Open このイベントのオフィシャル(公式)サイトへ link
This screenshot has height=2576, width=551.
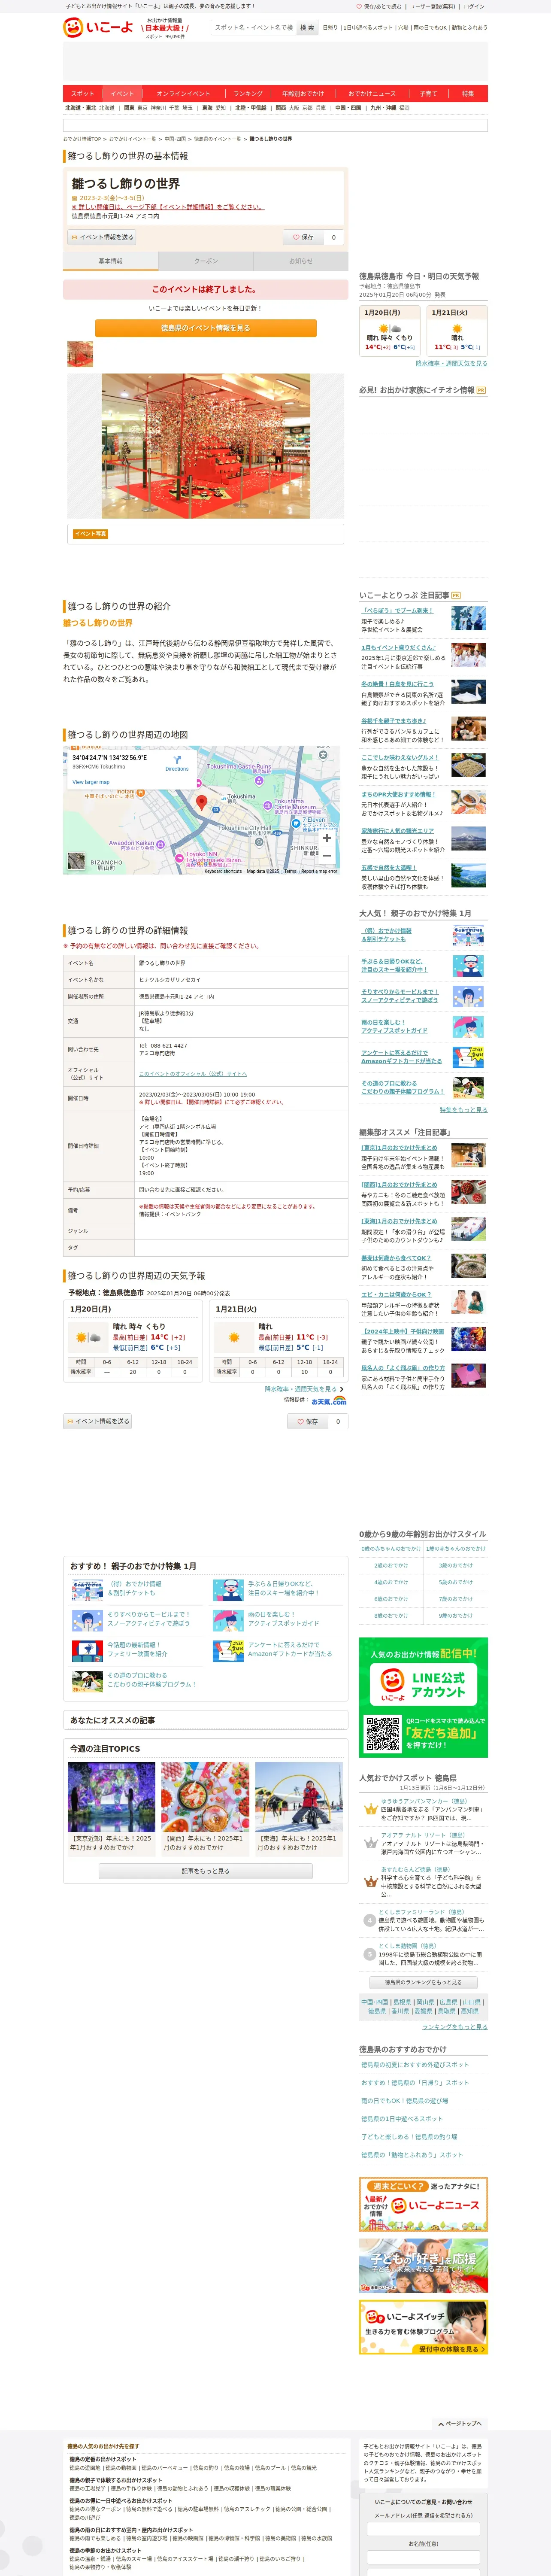[x=193, y=1074]
